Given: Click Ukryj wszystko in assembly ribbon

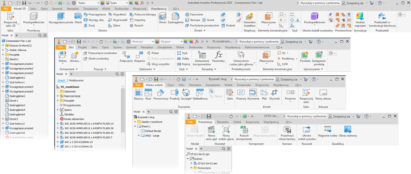Looking at the screenshot, I should (158, 64).
